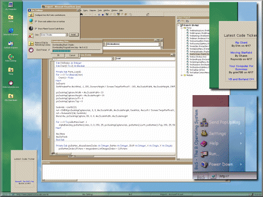Click the Modules folder icon in project tree
This screenshot has height=197, width=263.
[x=185, y=75]
